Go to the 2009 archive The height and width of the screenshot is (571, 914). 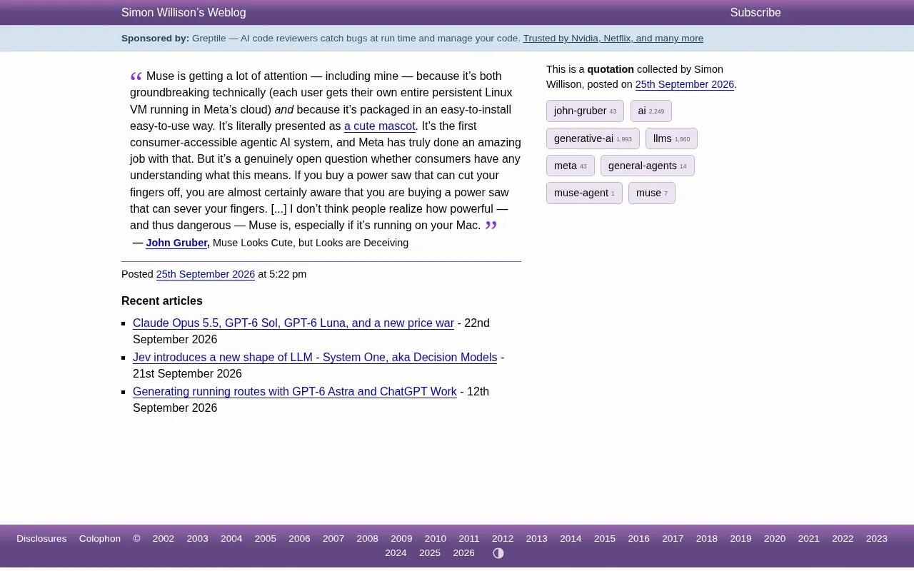401,539
